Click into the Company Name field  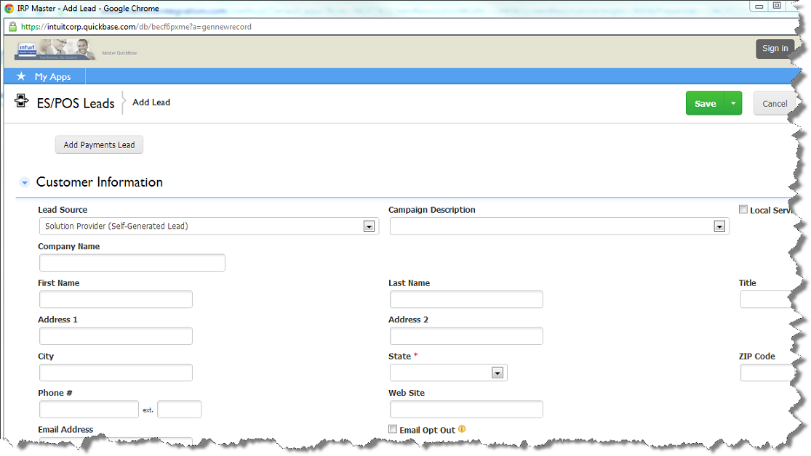pos(132,263)
